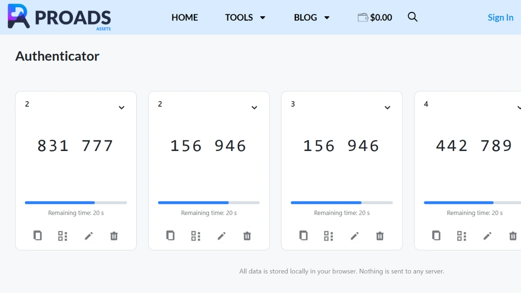Show QR code for the 831 777 card
Viewport: 521px width, 293px height.
(x=63, y=236)
